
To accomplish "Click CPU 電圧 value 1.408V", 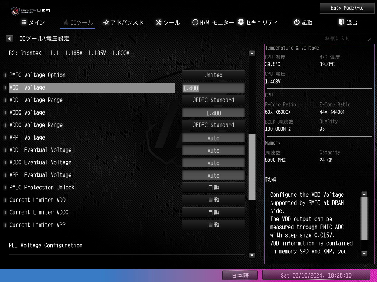I will click(273, 82).
